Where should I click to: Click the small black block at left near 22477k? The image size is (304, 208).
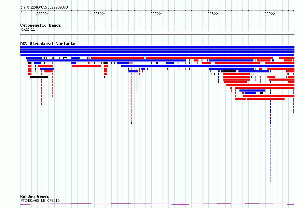click(29, 63)
